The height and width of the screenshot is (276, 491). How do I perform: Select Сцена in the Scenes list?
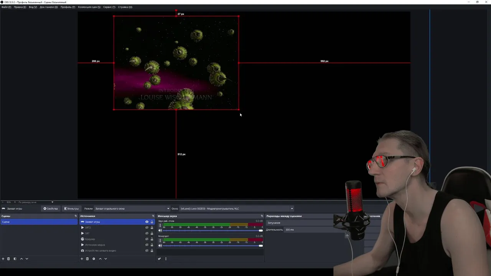coord(39,222)
